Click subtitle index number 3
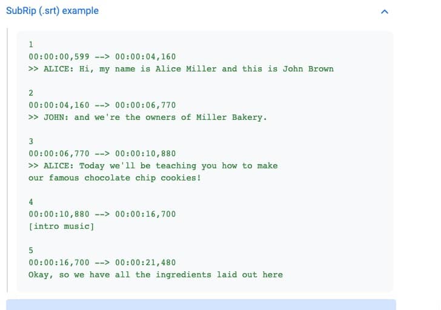 (x=31, y=141)
